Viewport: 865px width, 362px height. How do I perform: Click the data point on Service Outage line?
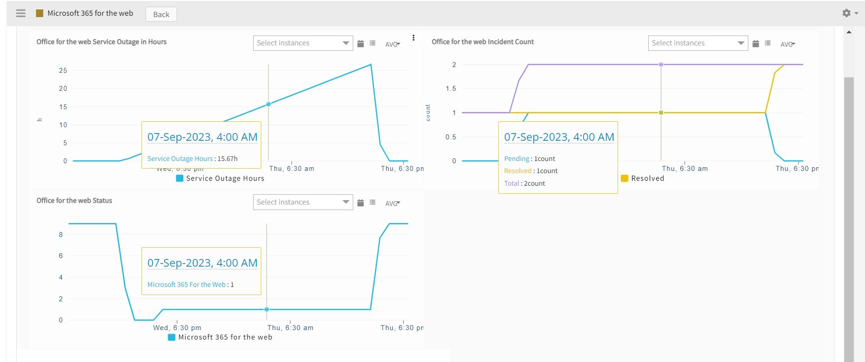(x=269, y=104)
